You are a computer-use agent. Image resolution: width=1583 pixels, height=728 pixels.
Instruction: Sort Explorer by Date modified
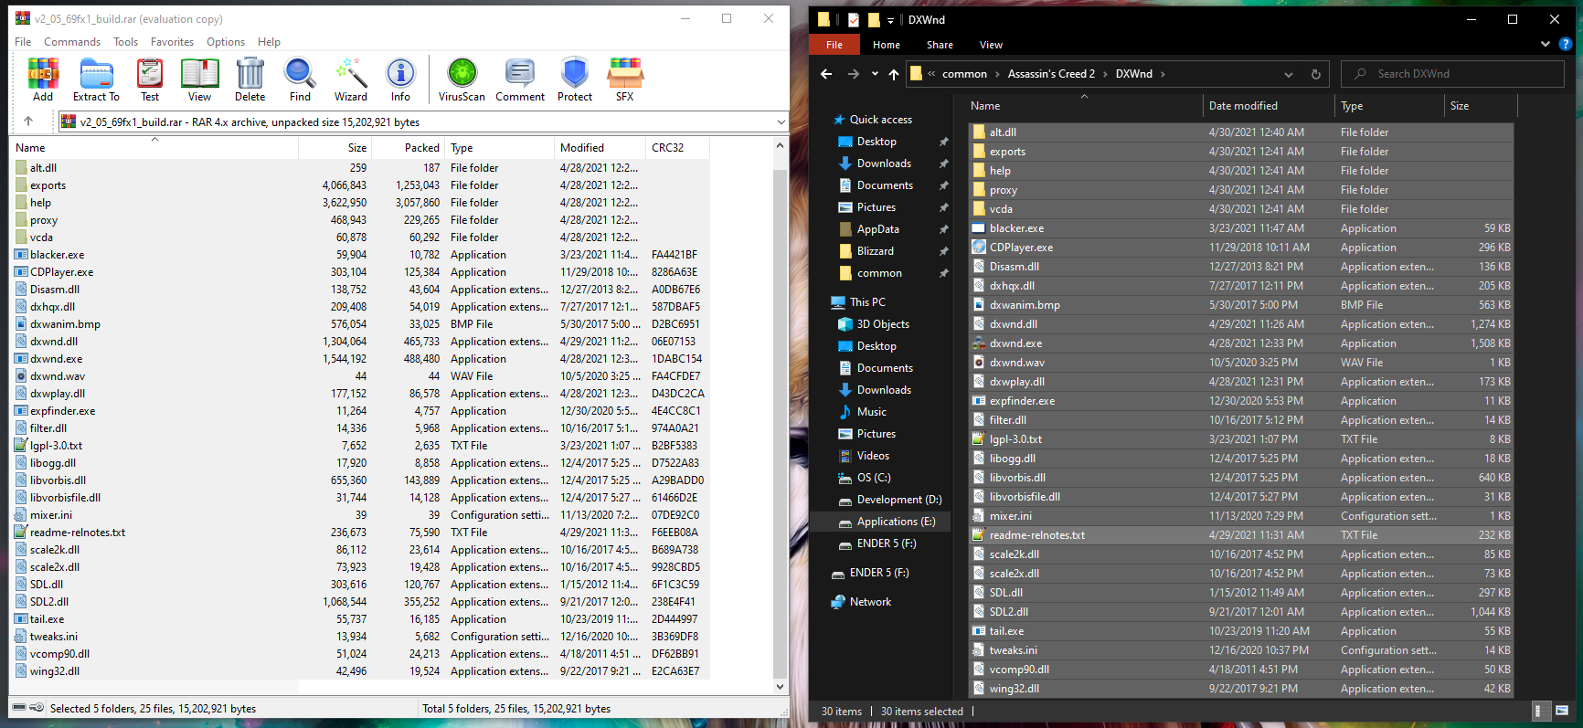[1269, 106]
